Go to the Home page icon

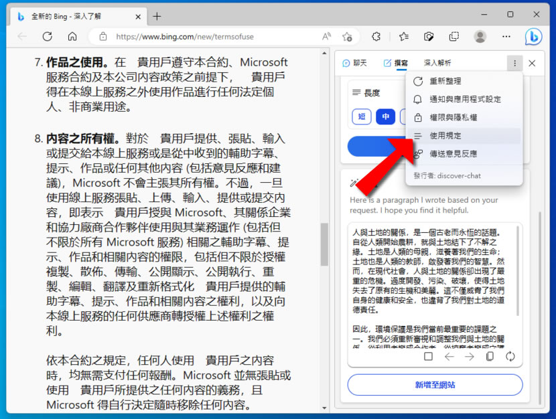[72, 37]
